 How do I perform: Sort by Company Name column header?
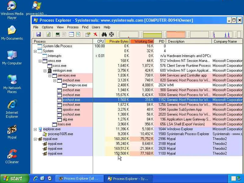(227, 41)
